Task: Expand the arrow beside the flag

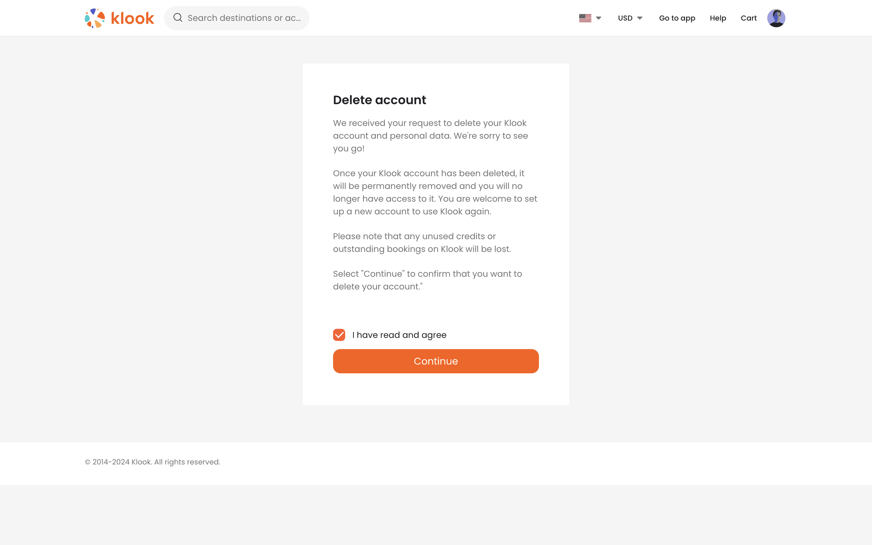Action: 599,18
